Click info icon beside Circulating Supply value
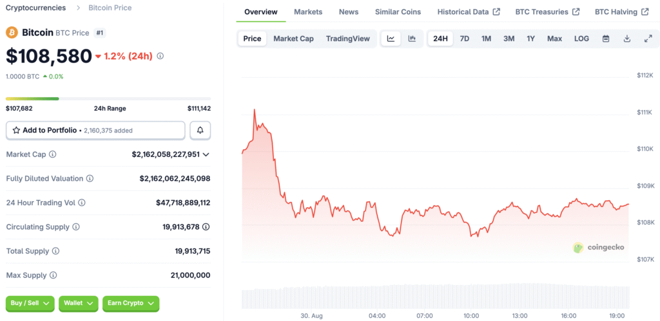The height and width of the screenshot is (321, 660). coord(206,227)
